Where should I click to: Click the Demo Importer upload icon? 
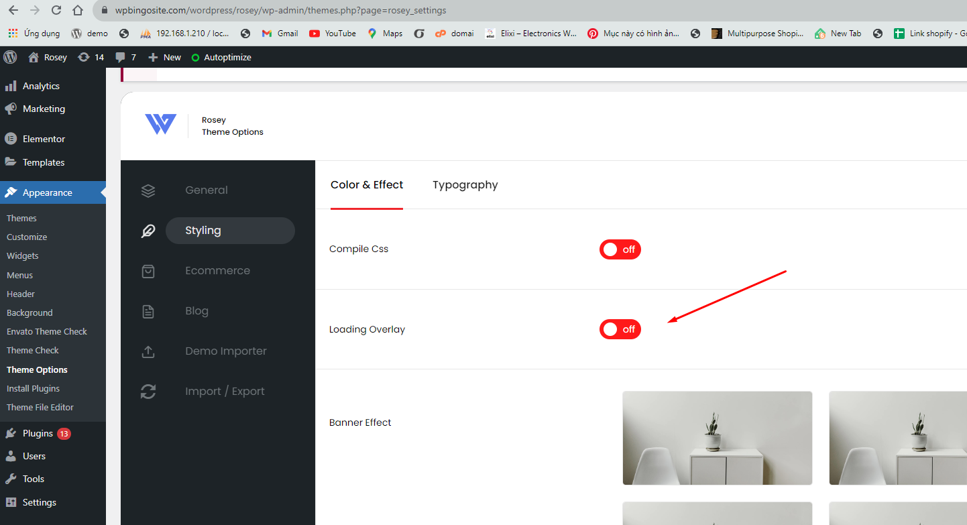point(148,351)
